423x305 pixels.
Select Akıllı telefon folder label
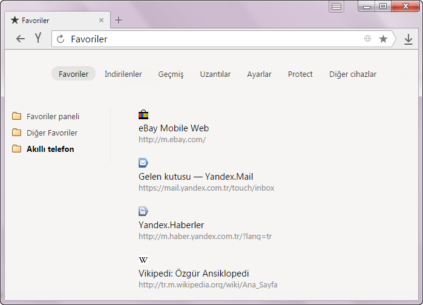click(50, 149)
